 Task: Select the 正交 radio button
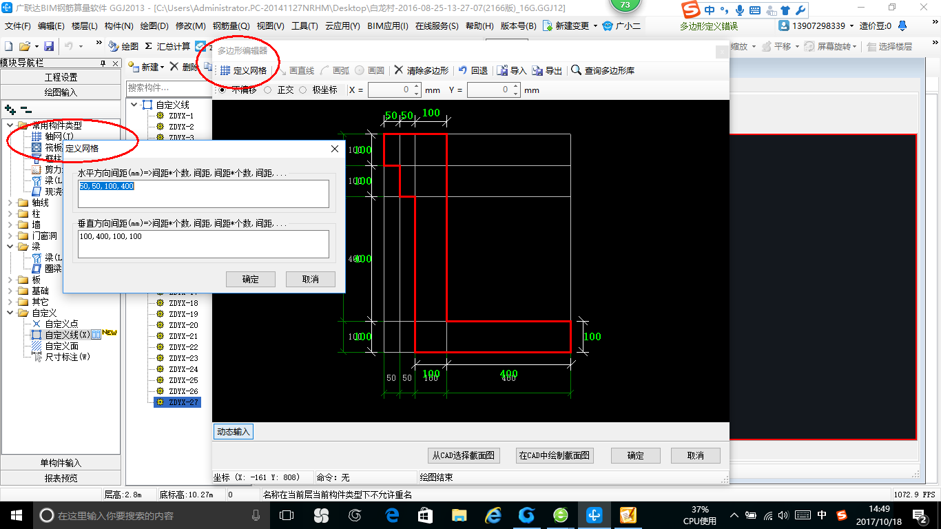[x=267, y=90]
